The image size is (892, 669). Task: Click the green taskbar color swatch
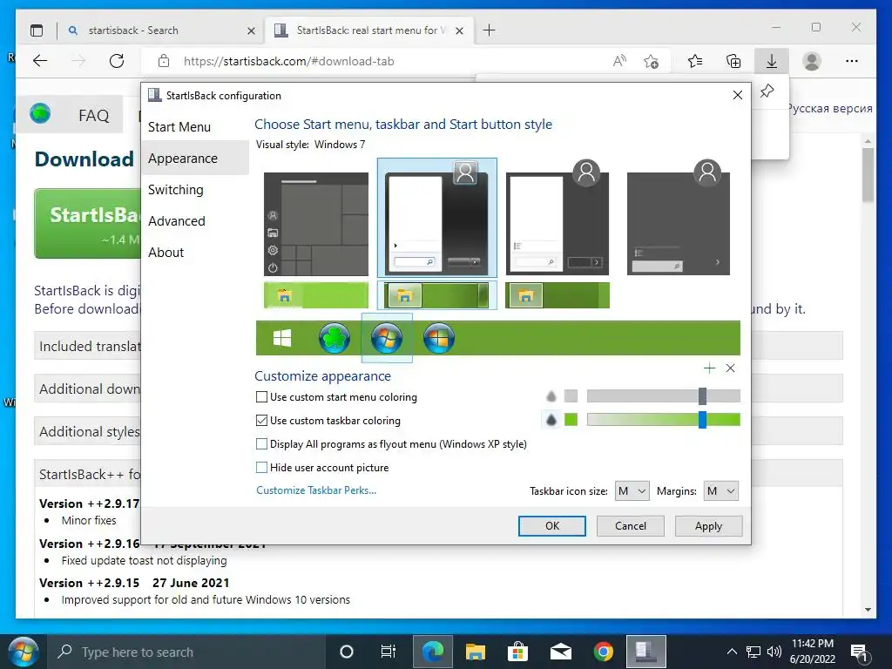pos(571,420)
